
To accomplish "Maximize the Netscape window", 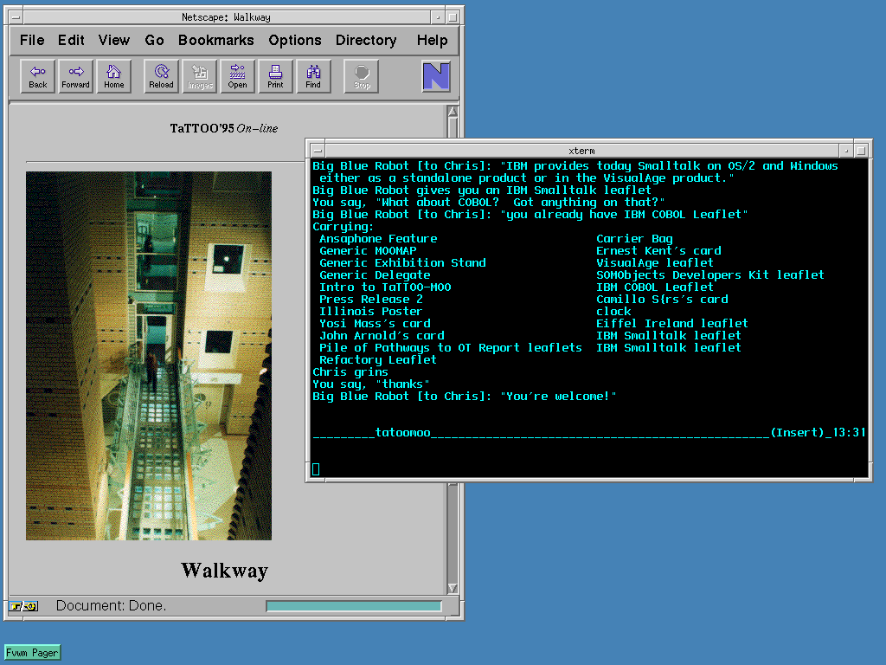I will click(x=452, y=17).
